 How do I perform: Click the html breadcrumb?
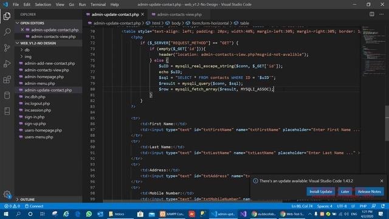156,23
